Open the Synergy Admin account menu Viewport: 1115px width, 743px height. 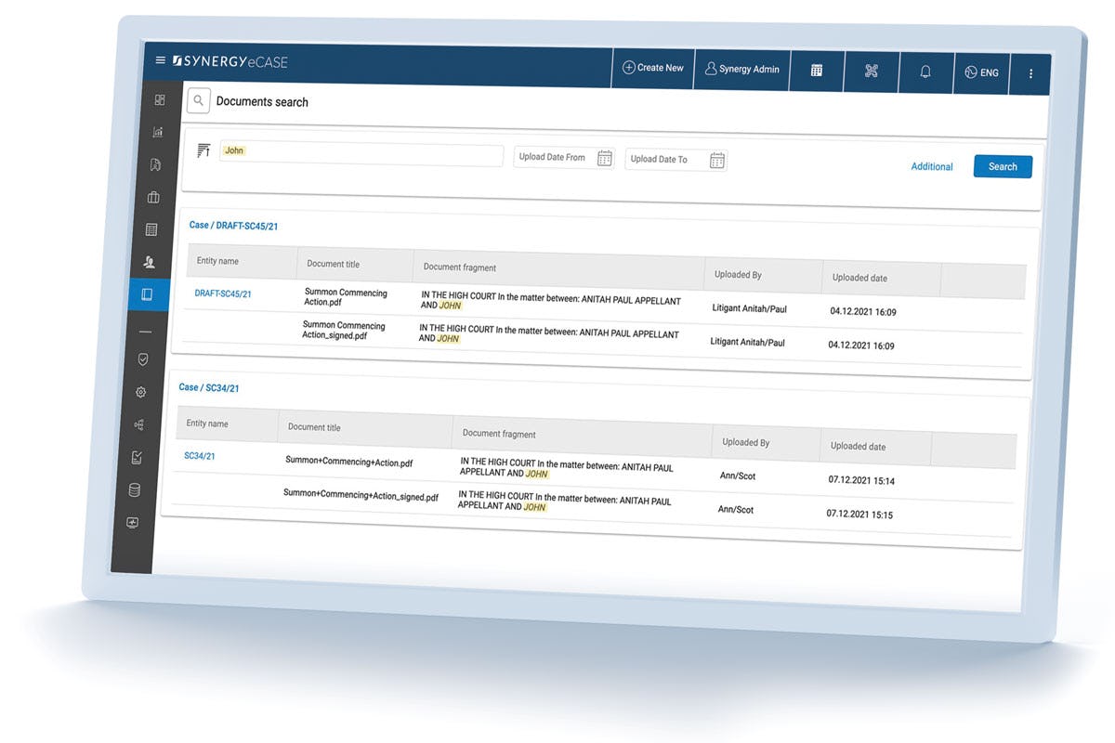click(741, 68)
